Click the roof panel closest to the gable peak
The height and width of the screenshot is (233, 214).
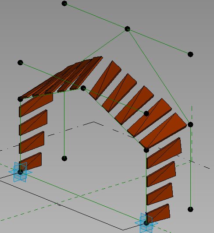105,80
